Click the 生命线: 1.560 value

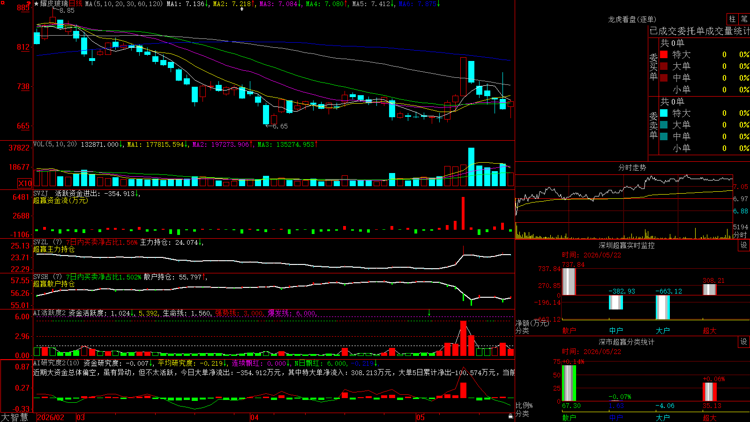[x=187, y=313]
